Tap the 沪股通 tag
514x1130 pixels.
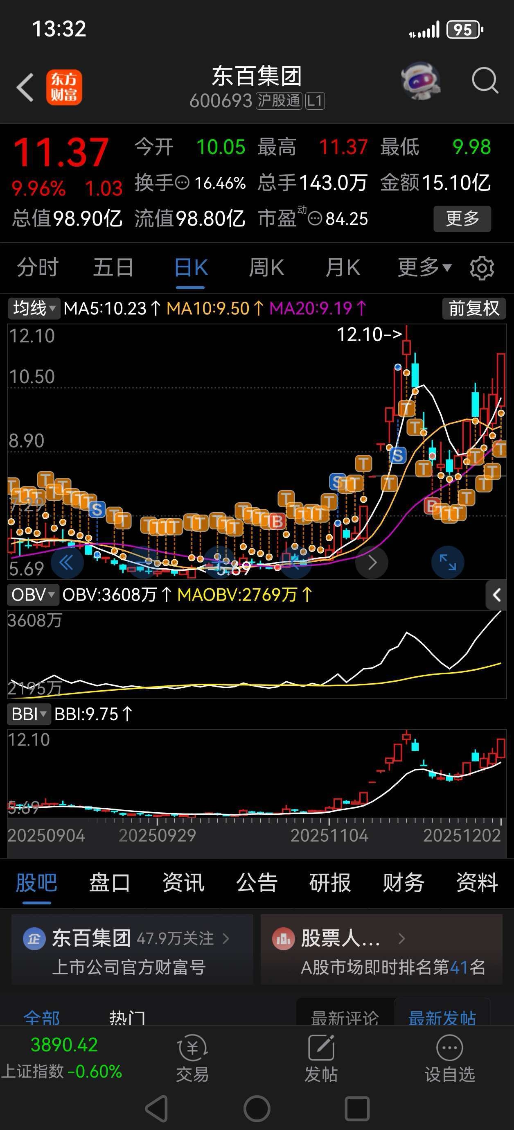point(279,101)
